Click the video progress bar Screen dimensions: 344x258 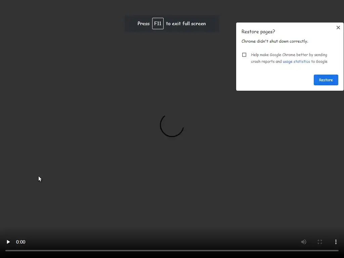pyautogui.click(x=172, y=250)
